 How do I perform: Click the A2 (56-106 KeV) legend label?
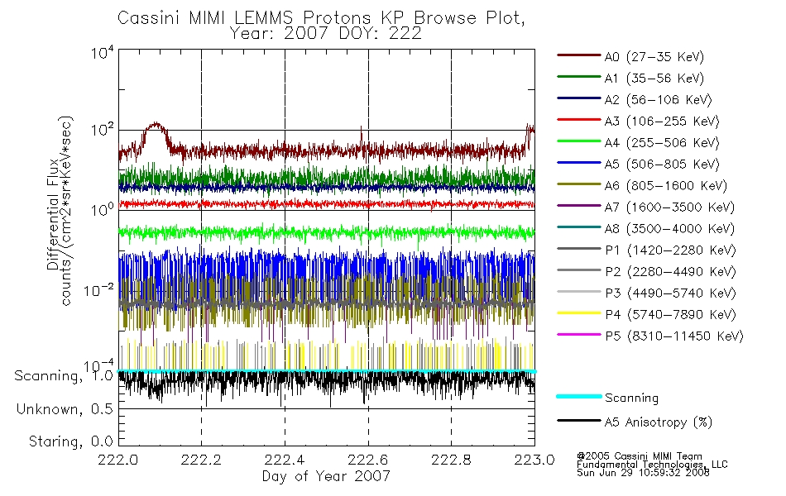click(x=659, y=100)
